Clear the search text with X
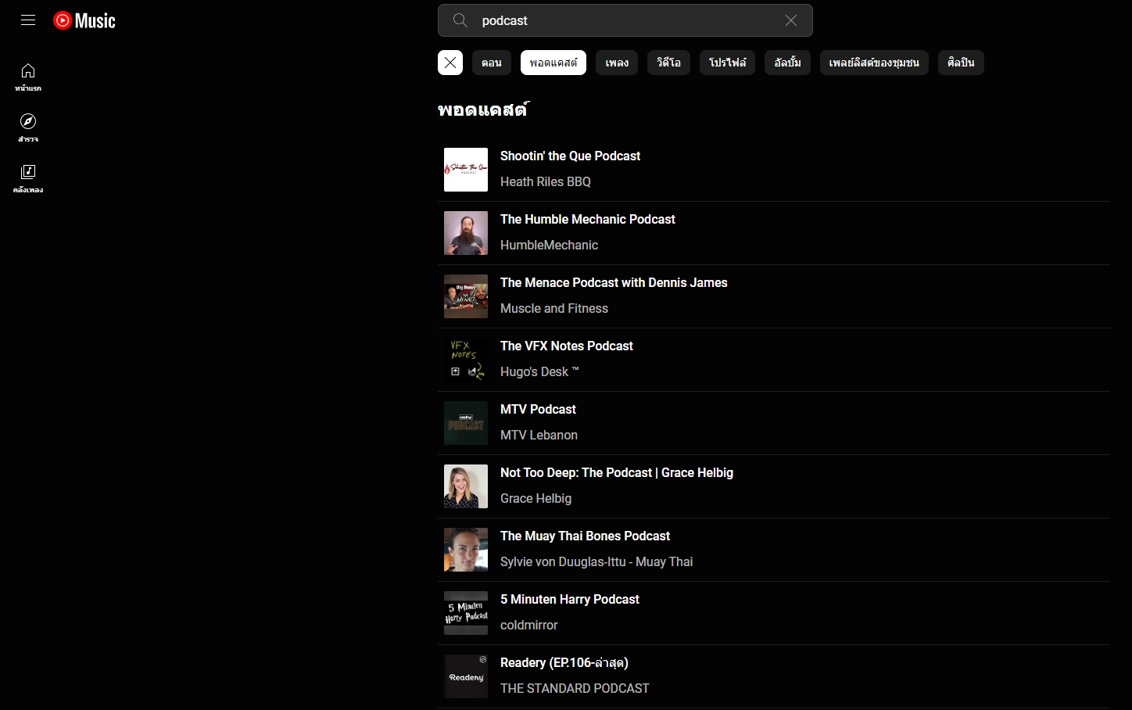 [791, 20]
